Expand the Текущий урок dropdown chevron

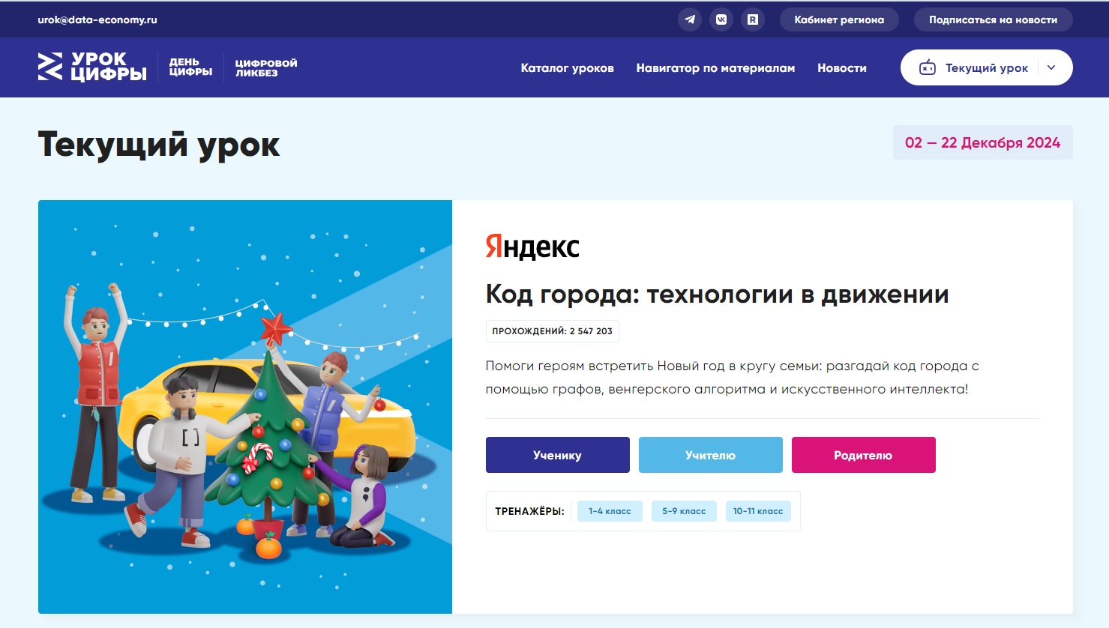tap(1051, 67)
